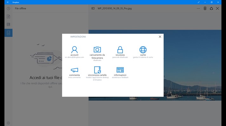
Task: Open the sicurezza lock settings
Action: 120,50
